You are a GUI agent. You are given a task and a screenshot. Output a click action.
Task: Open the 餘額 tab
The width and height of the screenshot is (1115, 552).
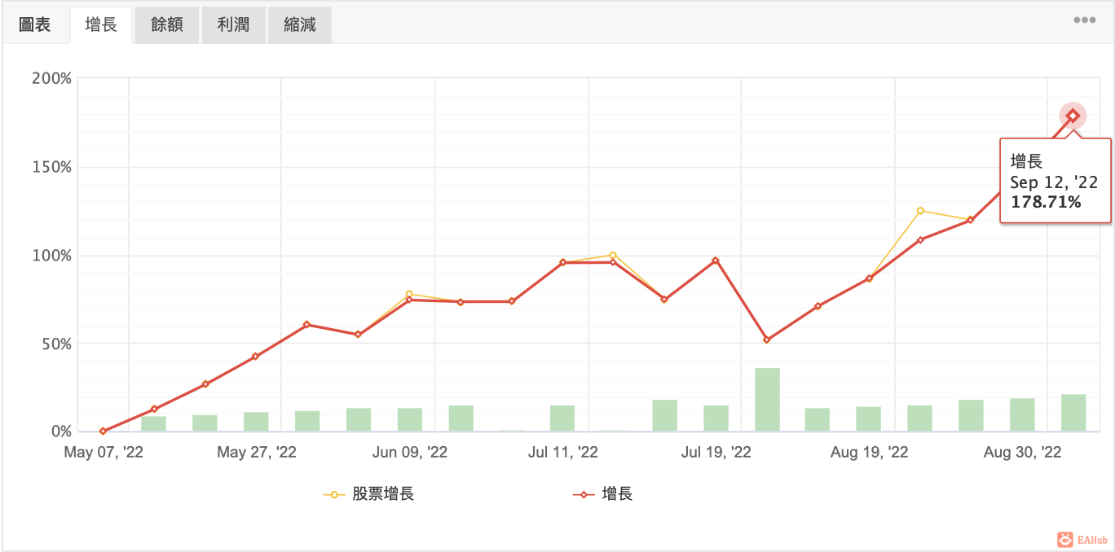pos(167,25)
